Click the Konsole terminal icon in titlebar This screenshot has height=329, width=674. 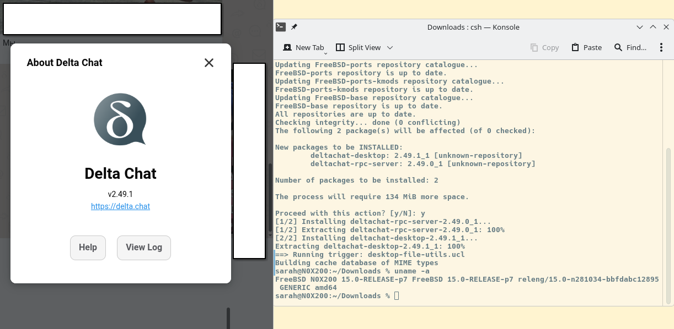(x=281, y=27)
